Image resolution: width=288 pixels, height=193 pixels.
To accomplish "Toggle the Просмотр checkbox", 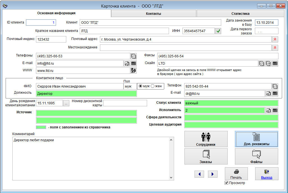I will coord(227,183).
